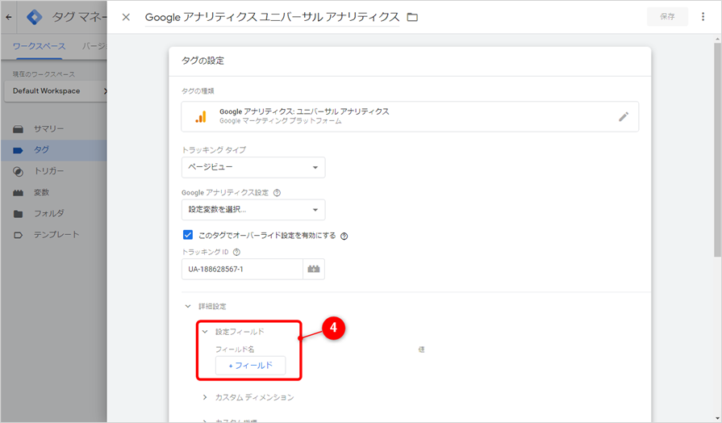Click help icon beside override settings label
This screenshot has width=722, height=423.
344,236
